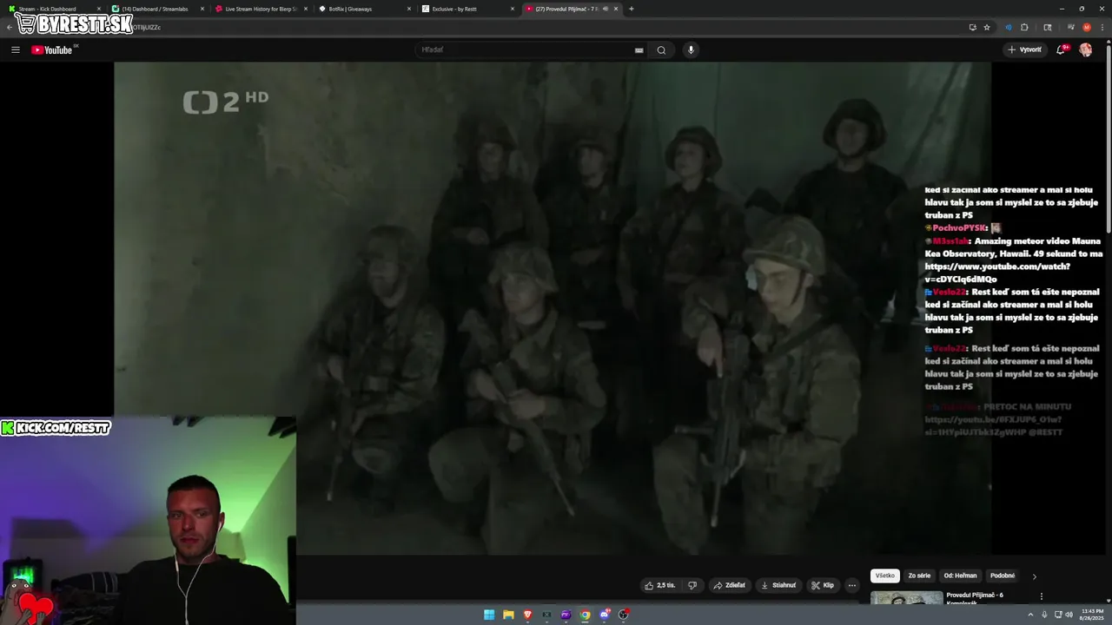
Task: Open Provedul Přijímač - 6 video title
Action: click(975, 598)
